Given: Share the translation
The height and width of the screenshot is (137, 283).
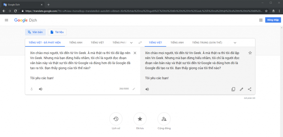Looking at the screenshot, I should (x=250, y=89).
